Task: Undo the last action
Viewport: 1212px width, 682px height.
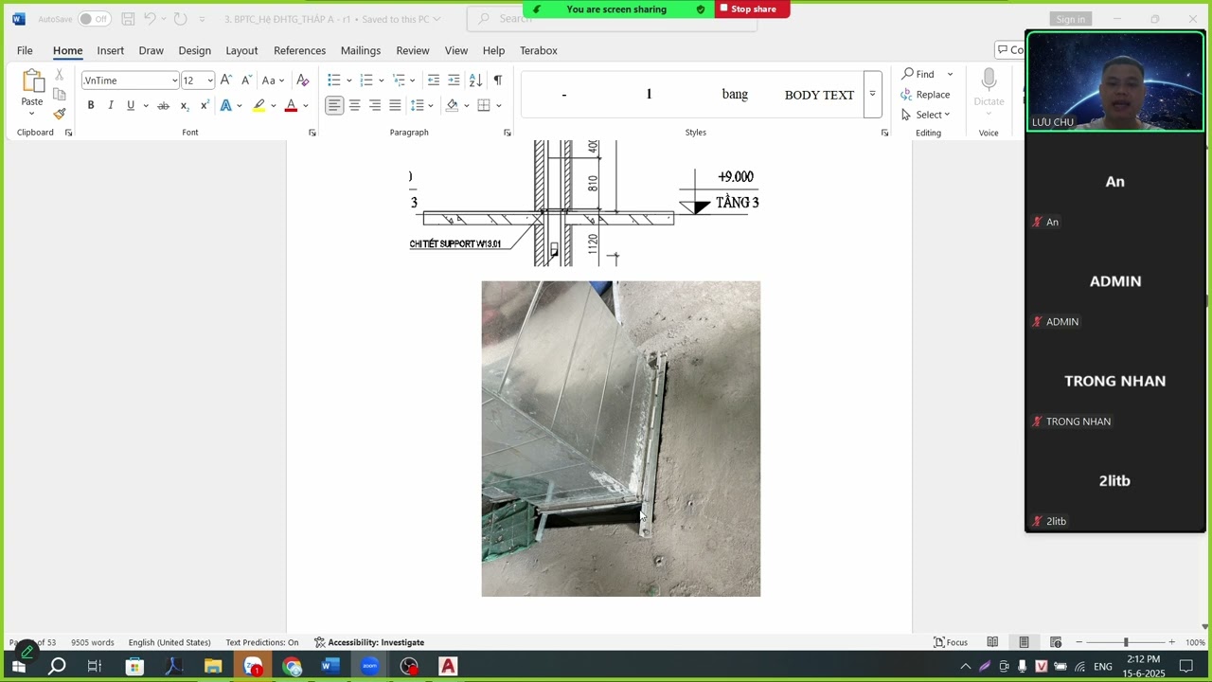Action: click(150, 19)
